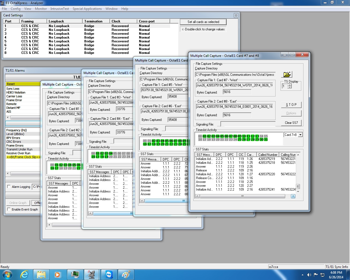
Task: Select the Release row with CIC 109
Action: pyautogui.click(x=245, y=170)
